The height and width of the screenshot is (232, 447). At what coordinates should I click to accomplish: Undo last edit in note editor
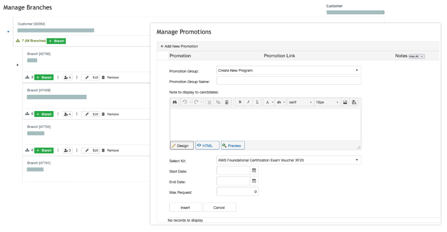pyautogui.click(x=185, y=102)
